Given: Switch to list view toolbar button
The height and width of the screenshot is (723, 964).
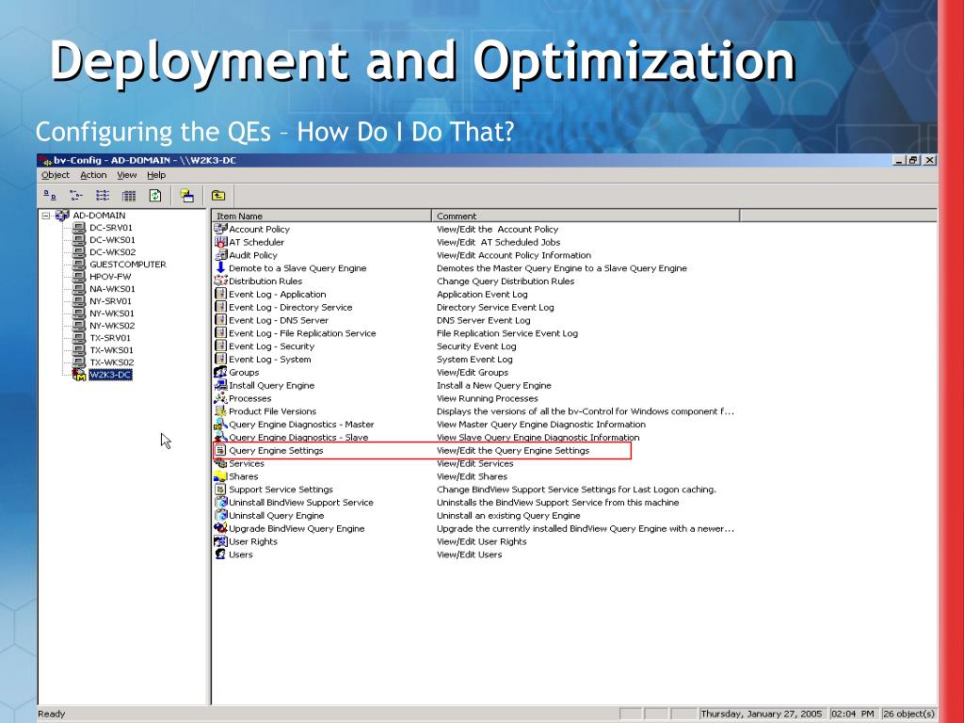Looking at the screenshot, I should [x=103, y=196].
